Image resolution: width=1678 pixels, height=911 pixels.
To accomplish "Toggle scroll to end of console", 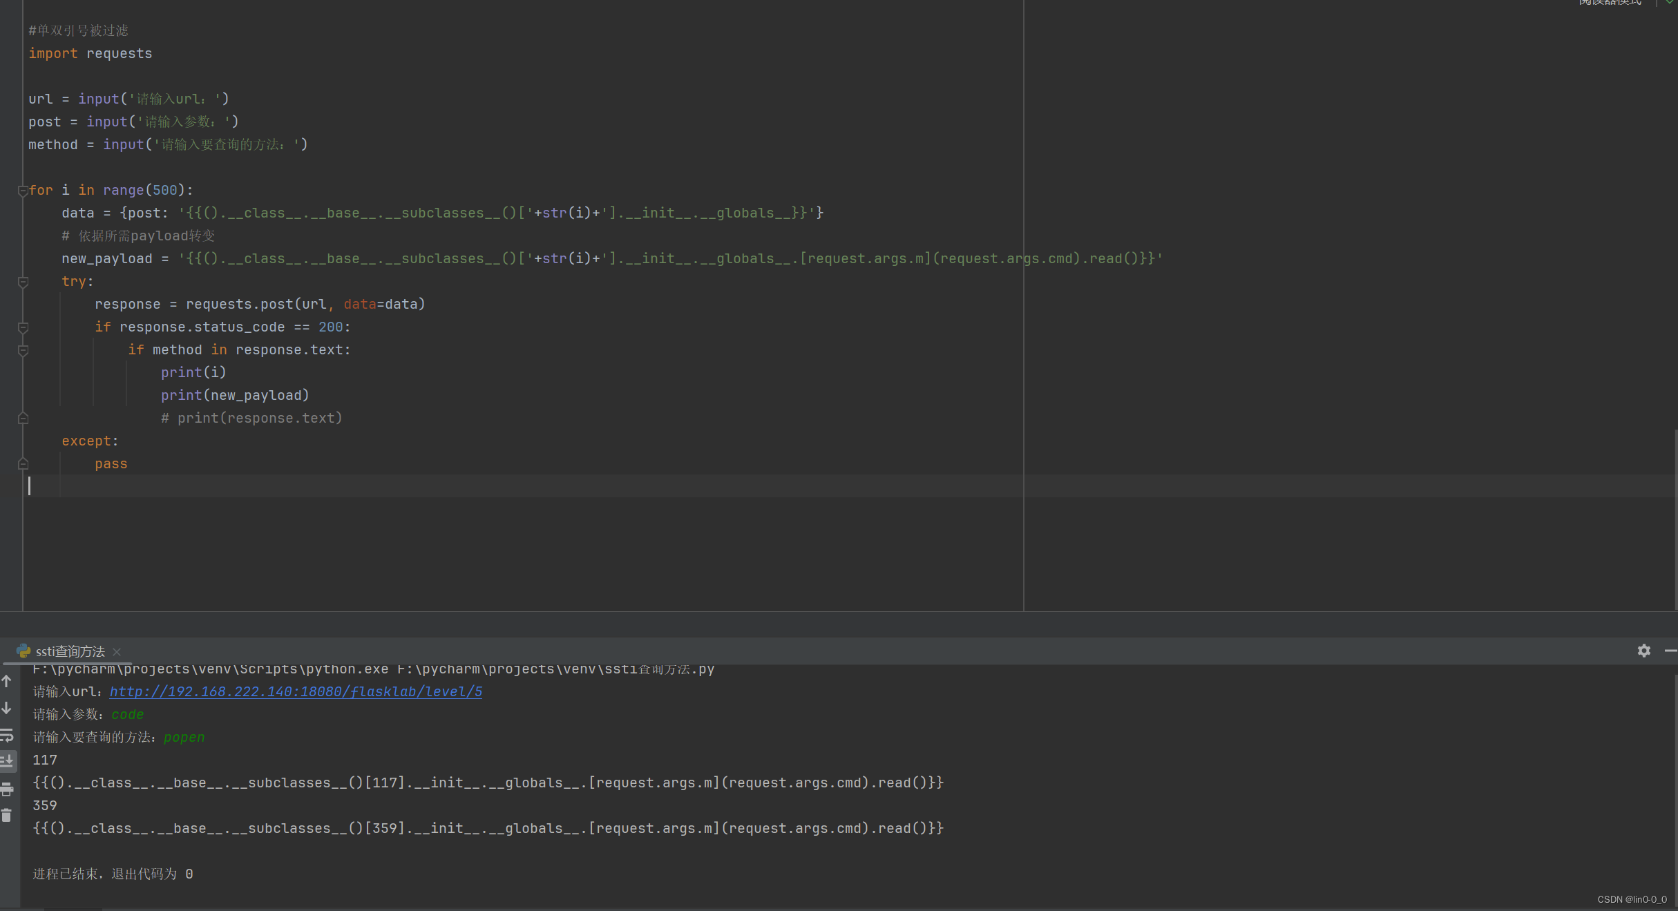I will pyautogui.click(x=7, y=761).
